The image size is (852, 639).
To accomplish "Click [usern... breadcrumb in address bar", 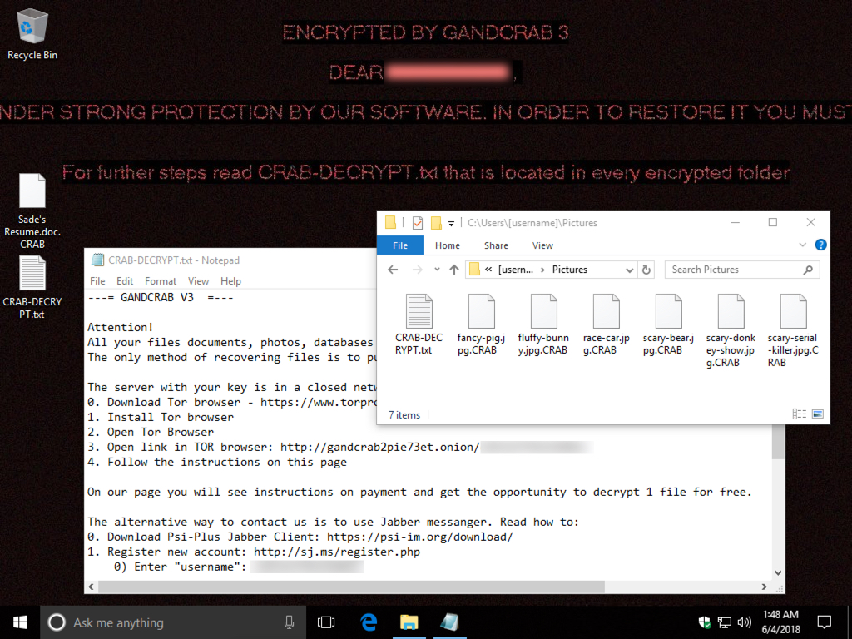I will [x=516, y=270].
